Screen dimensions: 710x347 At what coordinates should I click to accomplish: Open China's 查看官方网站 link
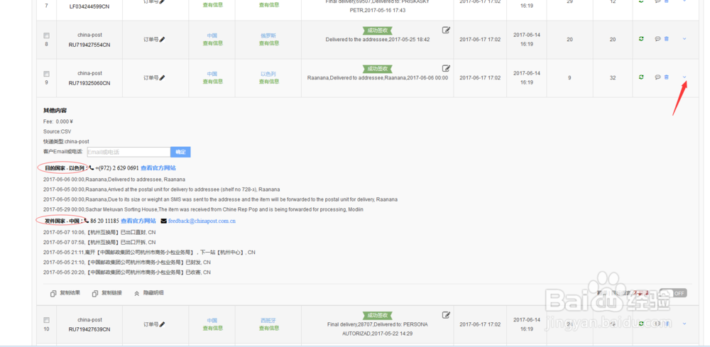[x=138, y=221]
